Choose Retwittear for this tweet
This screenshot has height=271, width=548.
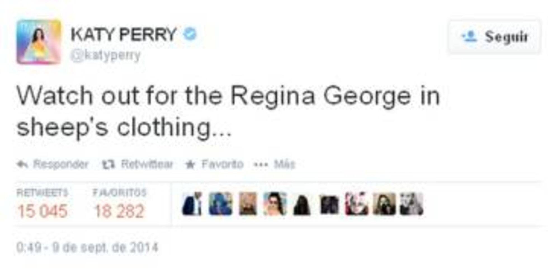(147, 164)
